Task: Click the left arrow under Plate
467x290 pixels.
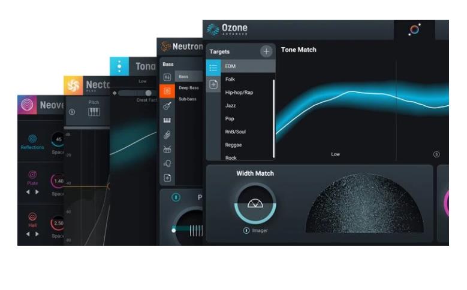Action: click(x=28, y=192)
